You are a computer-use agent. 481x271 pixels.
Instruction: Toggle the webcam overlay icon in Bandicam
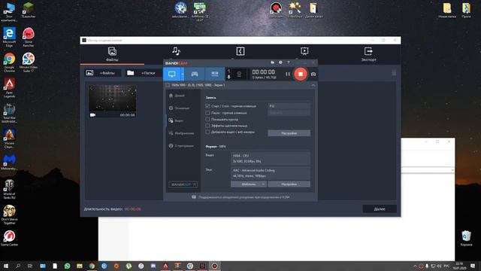239,74
